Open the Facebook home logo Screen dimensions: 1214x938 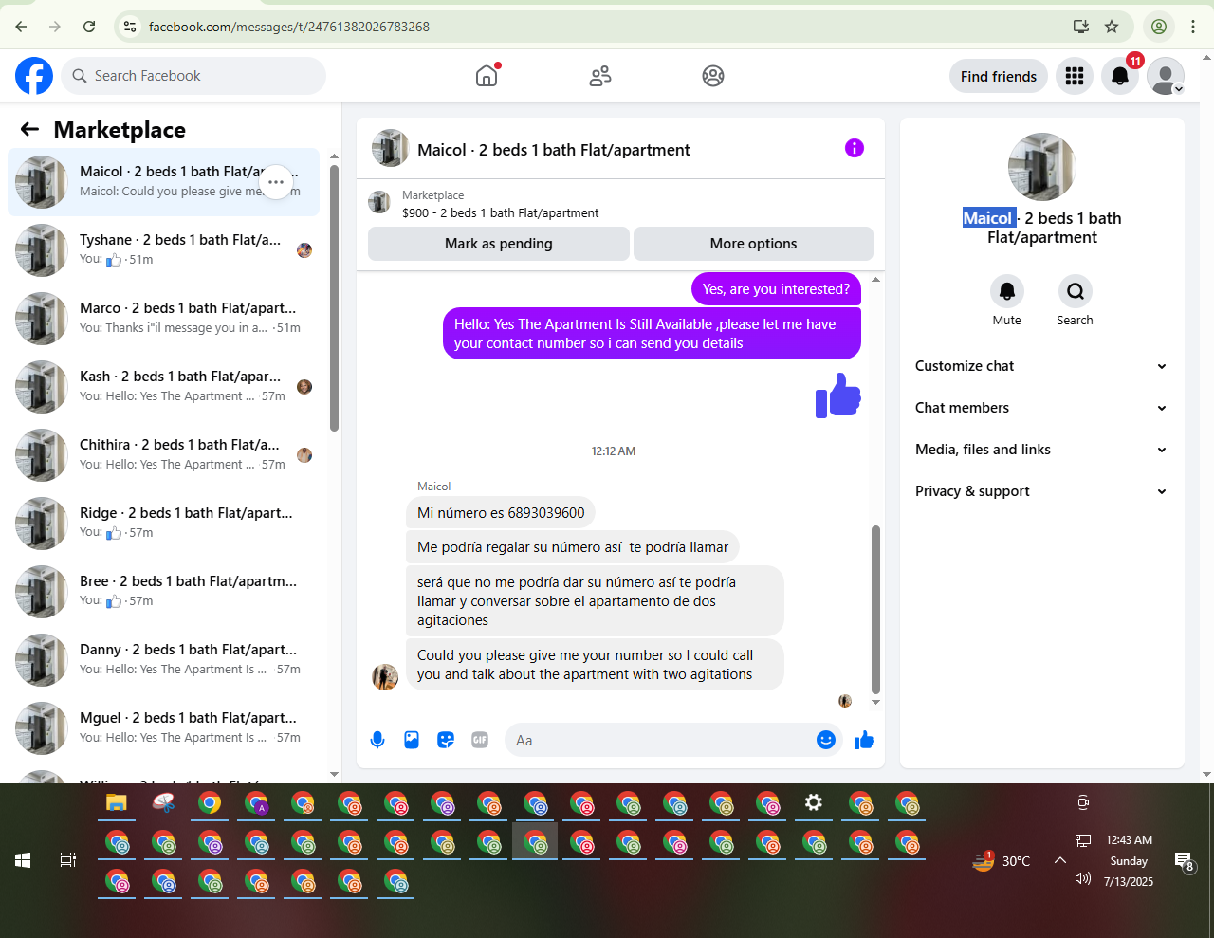(34, 76)
